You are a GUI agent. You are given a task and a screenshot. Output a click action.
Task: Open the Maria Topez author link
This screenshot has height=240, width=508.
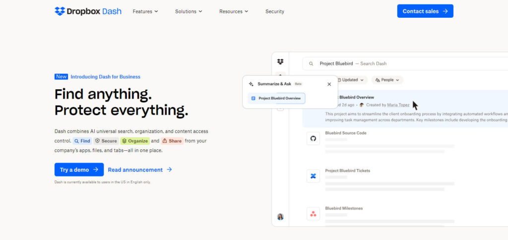tap(398, 105)
